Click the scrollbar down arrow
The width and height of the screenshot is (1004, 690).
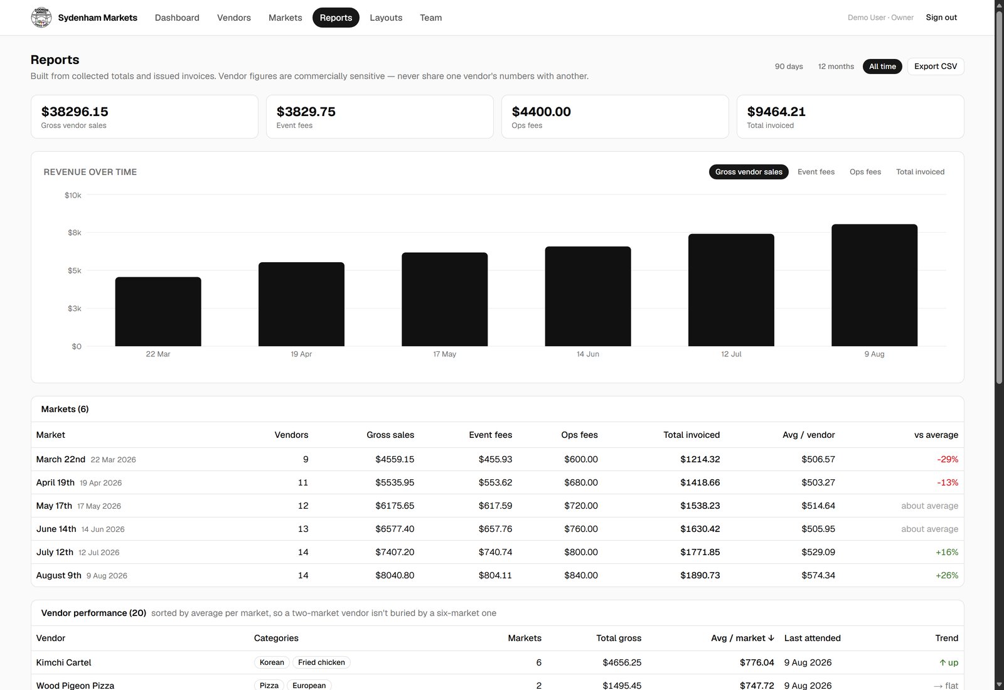pos(999,684)
